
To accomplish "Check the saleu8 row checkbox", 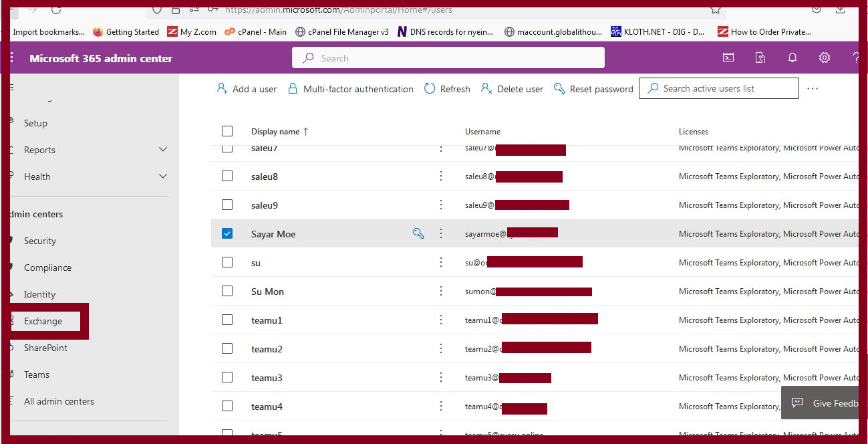I will (227, 176).
